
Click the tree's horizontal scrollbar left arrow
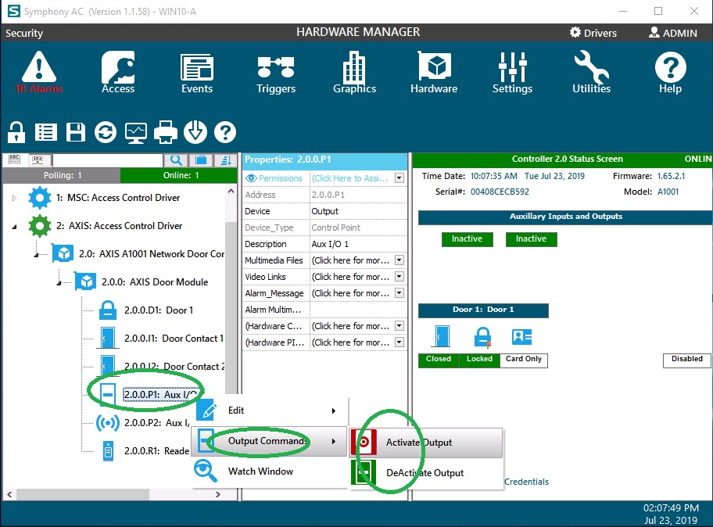[9, 494]
